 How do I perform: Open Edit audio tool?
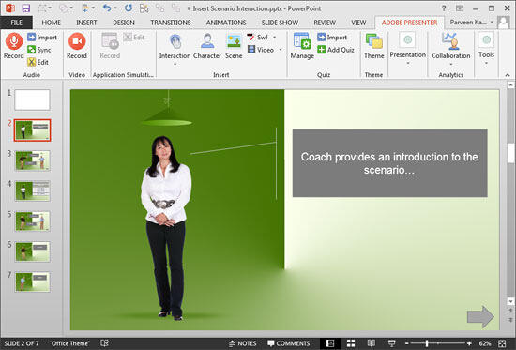(38, 62)
